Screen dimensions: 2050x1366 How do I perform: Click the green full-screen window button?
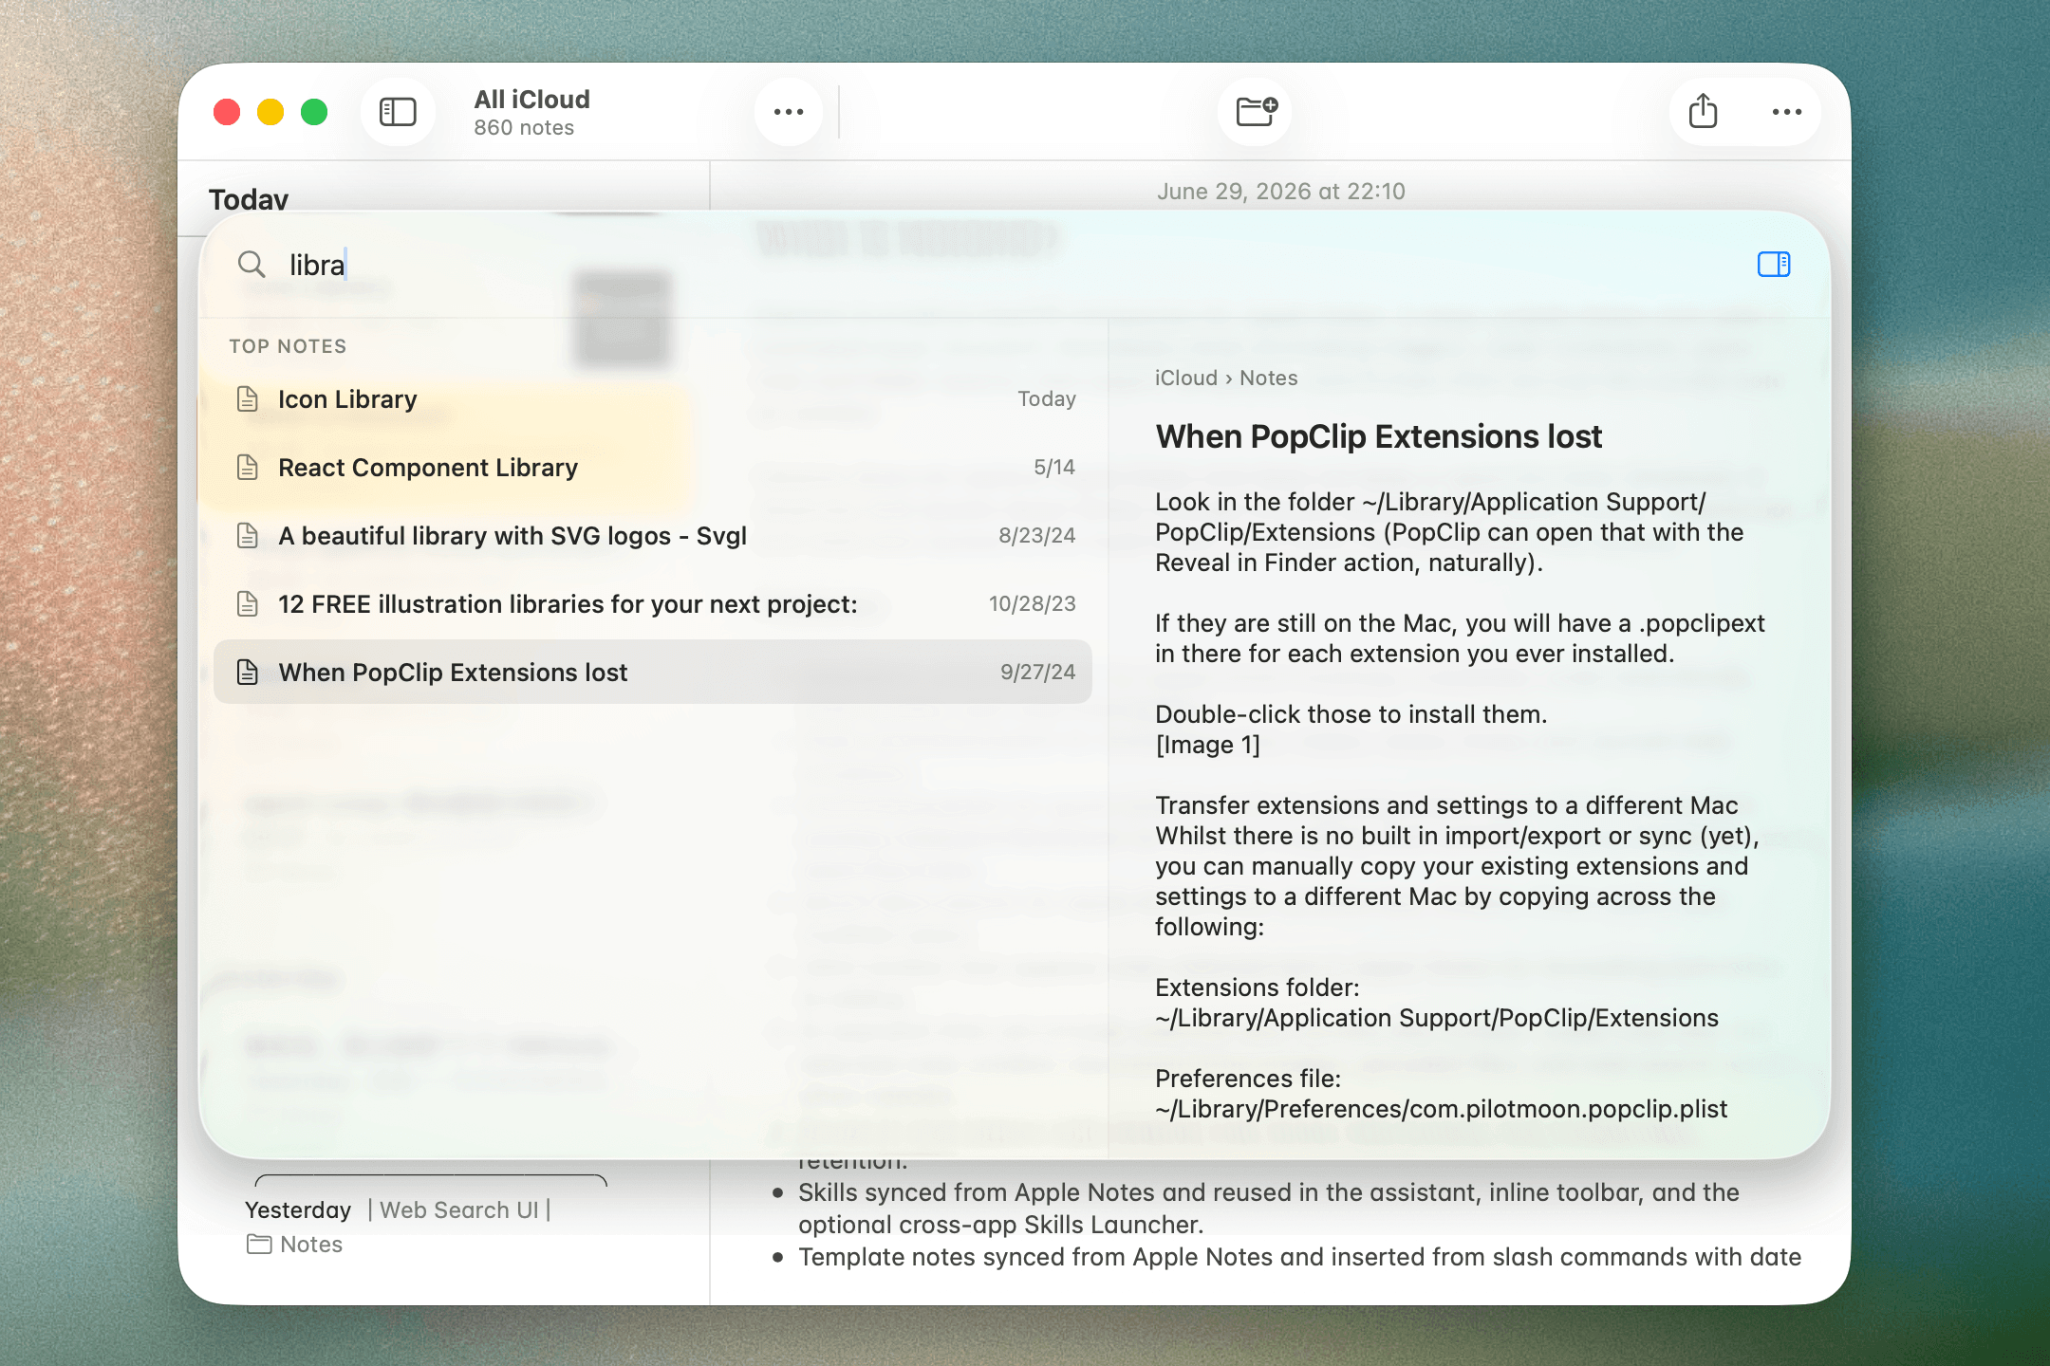coord(314,112)
